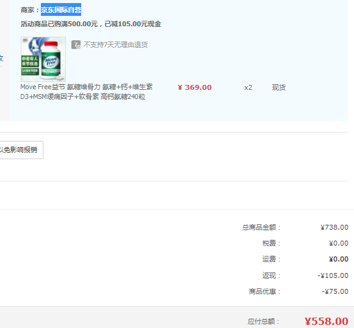Screen dimensions: 354x328
Task: Click the 总商品金额 label
Action: [261, 227]
